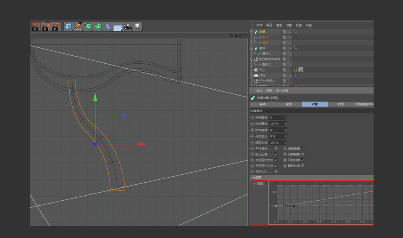
Task: Click Phong tag on 扫描 row
Action: point(295,31)
